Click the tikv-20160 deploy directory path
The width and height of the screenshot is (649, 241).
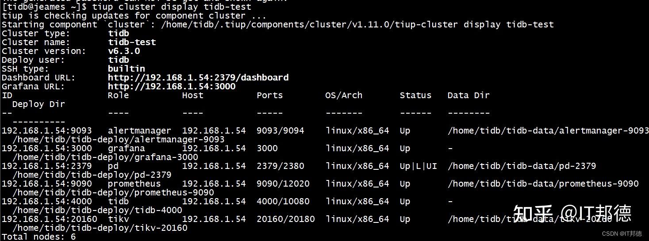100,228
